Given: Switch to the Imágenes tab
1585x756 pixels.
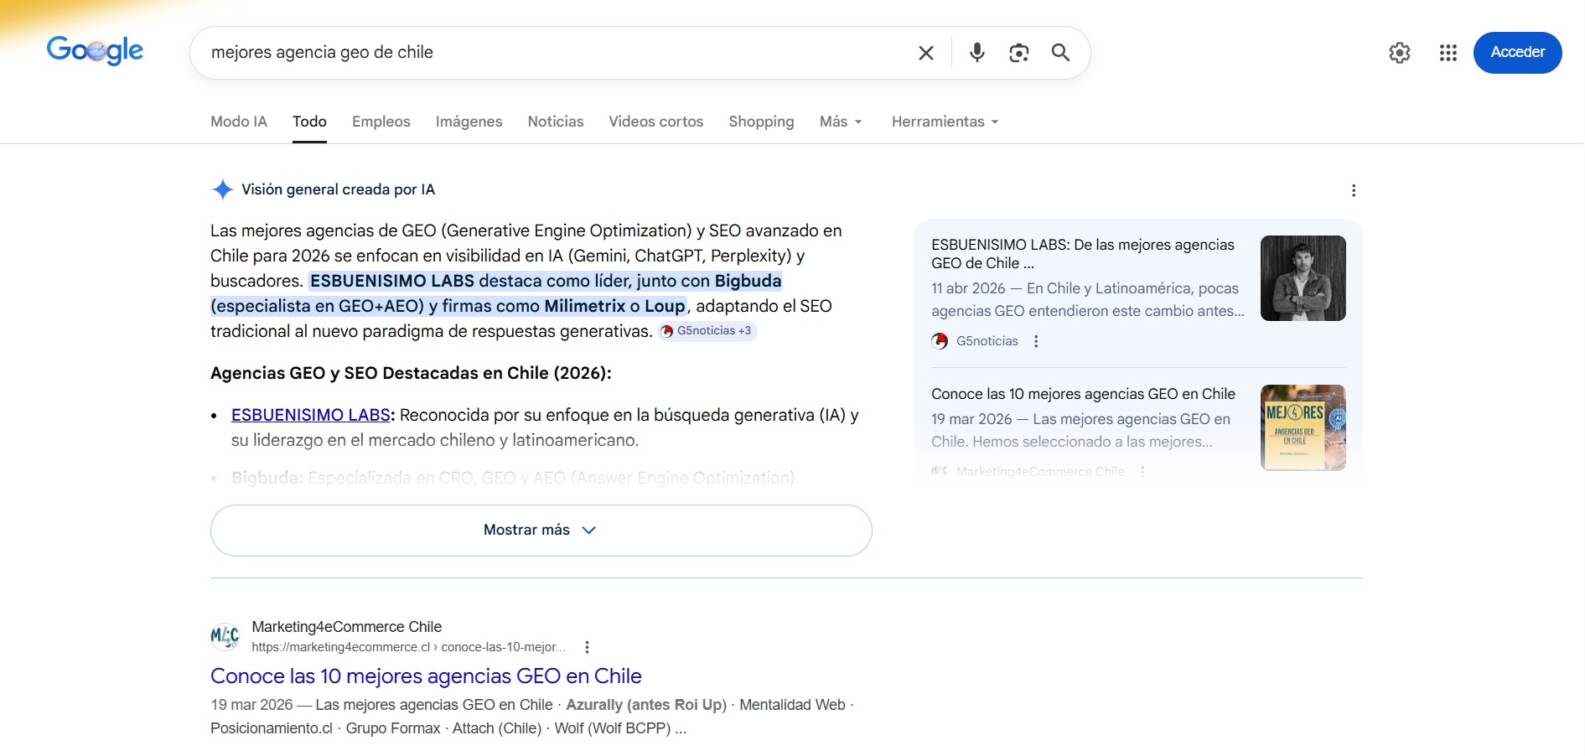Looking at the screenshot, I should pyautogui.click(x=469, y=122).
